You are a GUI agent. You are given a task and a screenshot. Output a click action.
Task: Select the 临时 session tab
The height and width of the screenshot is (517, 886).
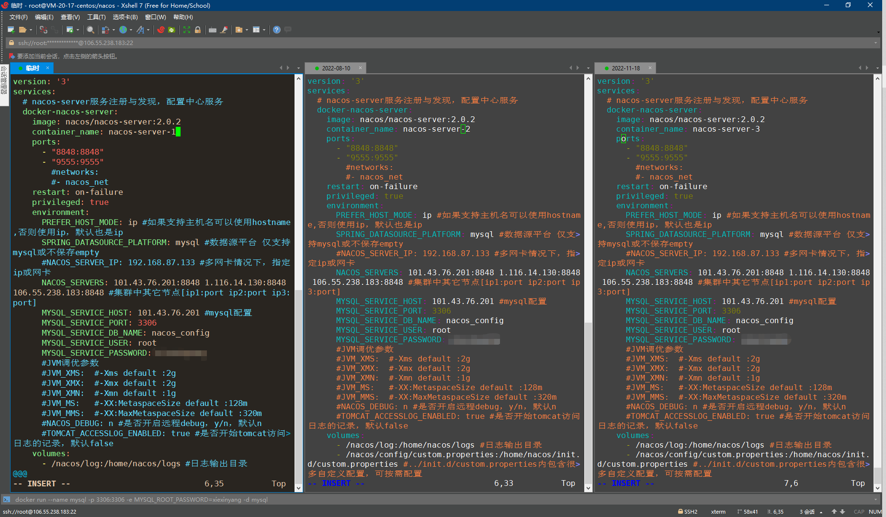pyautogui.click(x=33, y=68)
